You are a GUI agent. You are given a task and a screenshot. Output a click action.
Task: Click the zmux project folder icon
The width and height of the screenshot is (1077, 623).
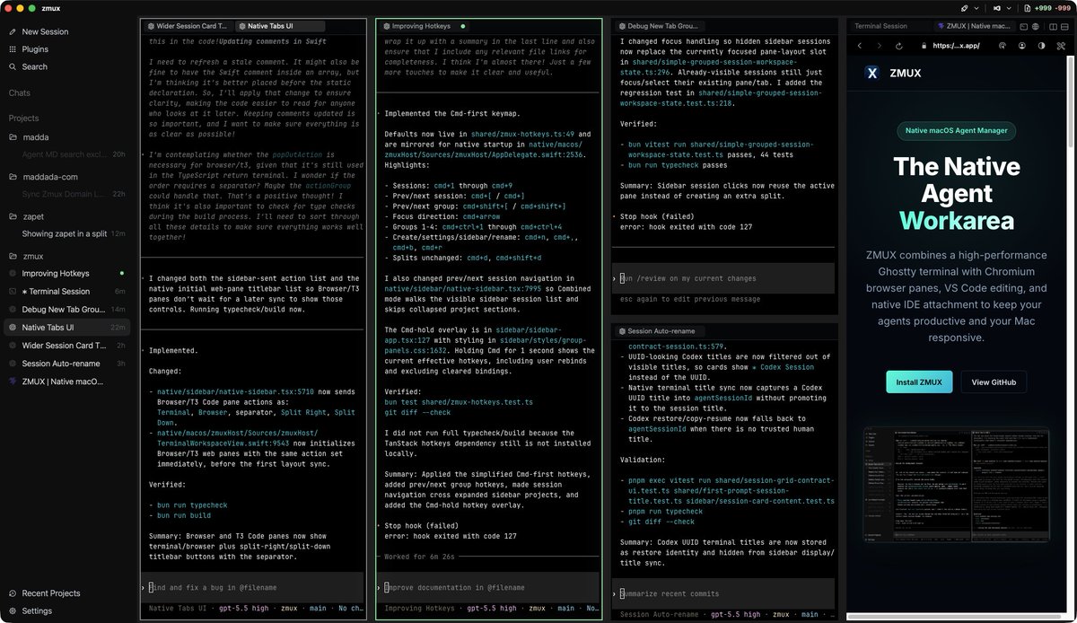tap(13, 256)
